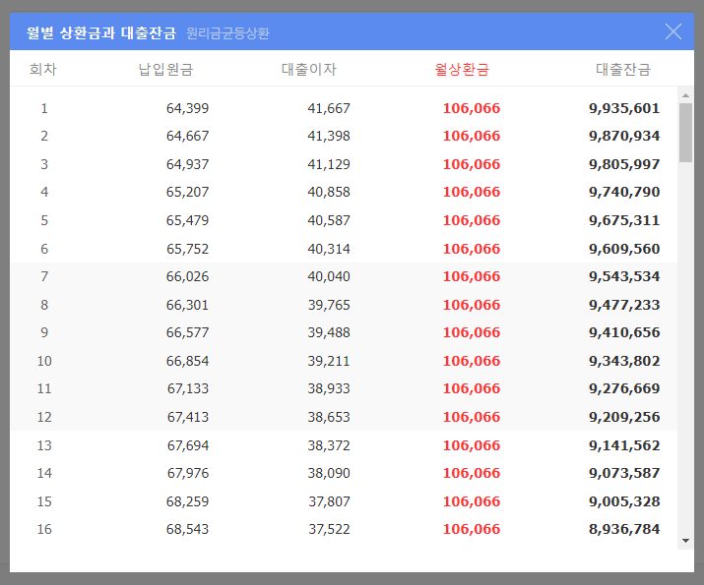Select balance 9,141,562
Viewport: 704px width, 585px height.
tap(624, 445)
